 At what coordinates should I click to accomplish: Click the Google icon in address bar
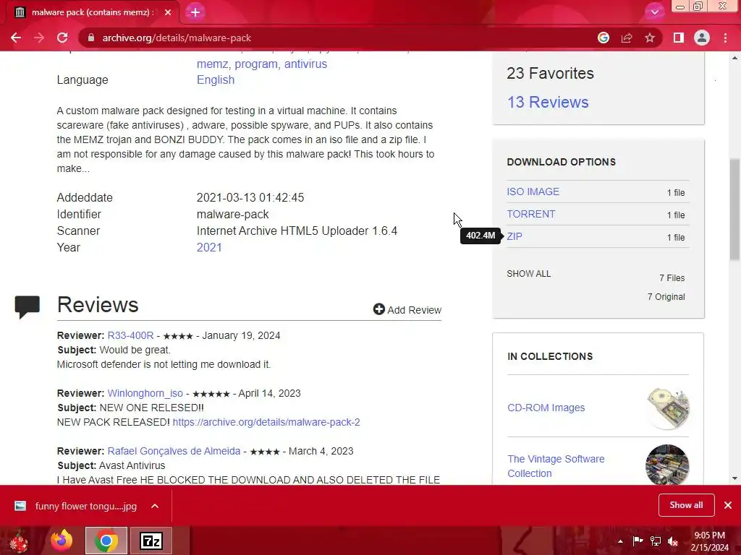[603, 38]
